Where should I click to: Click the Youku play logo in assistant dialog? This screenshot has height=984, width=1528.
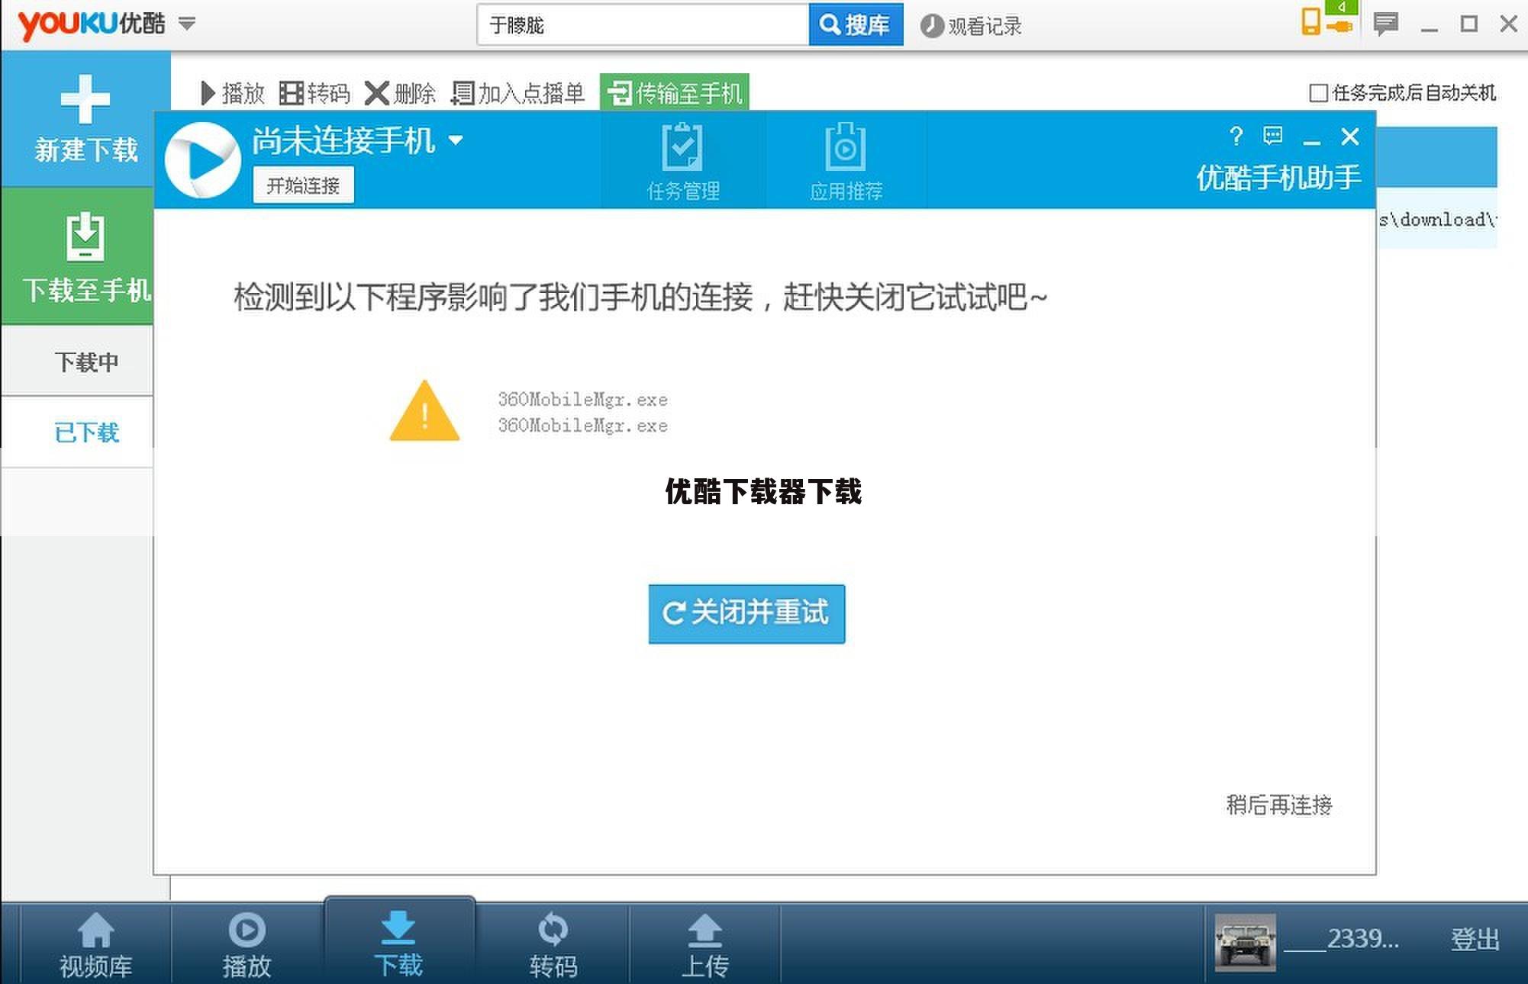[203, 160]
